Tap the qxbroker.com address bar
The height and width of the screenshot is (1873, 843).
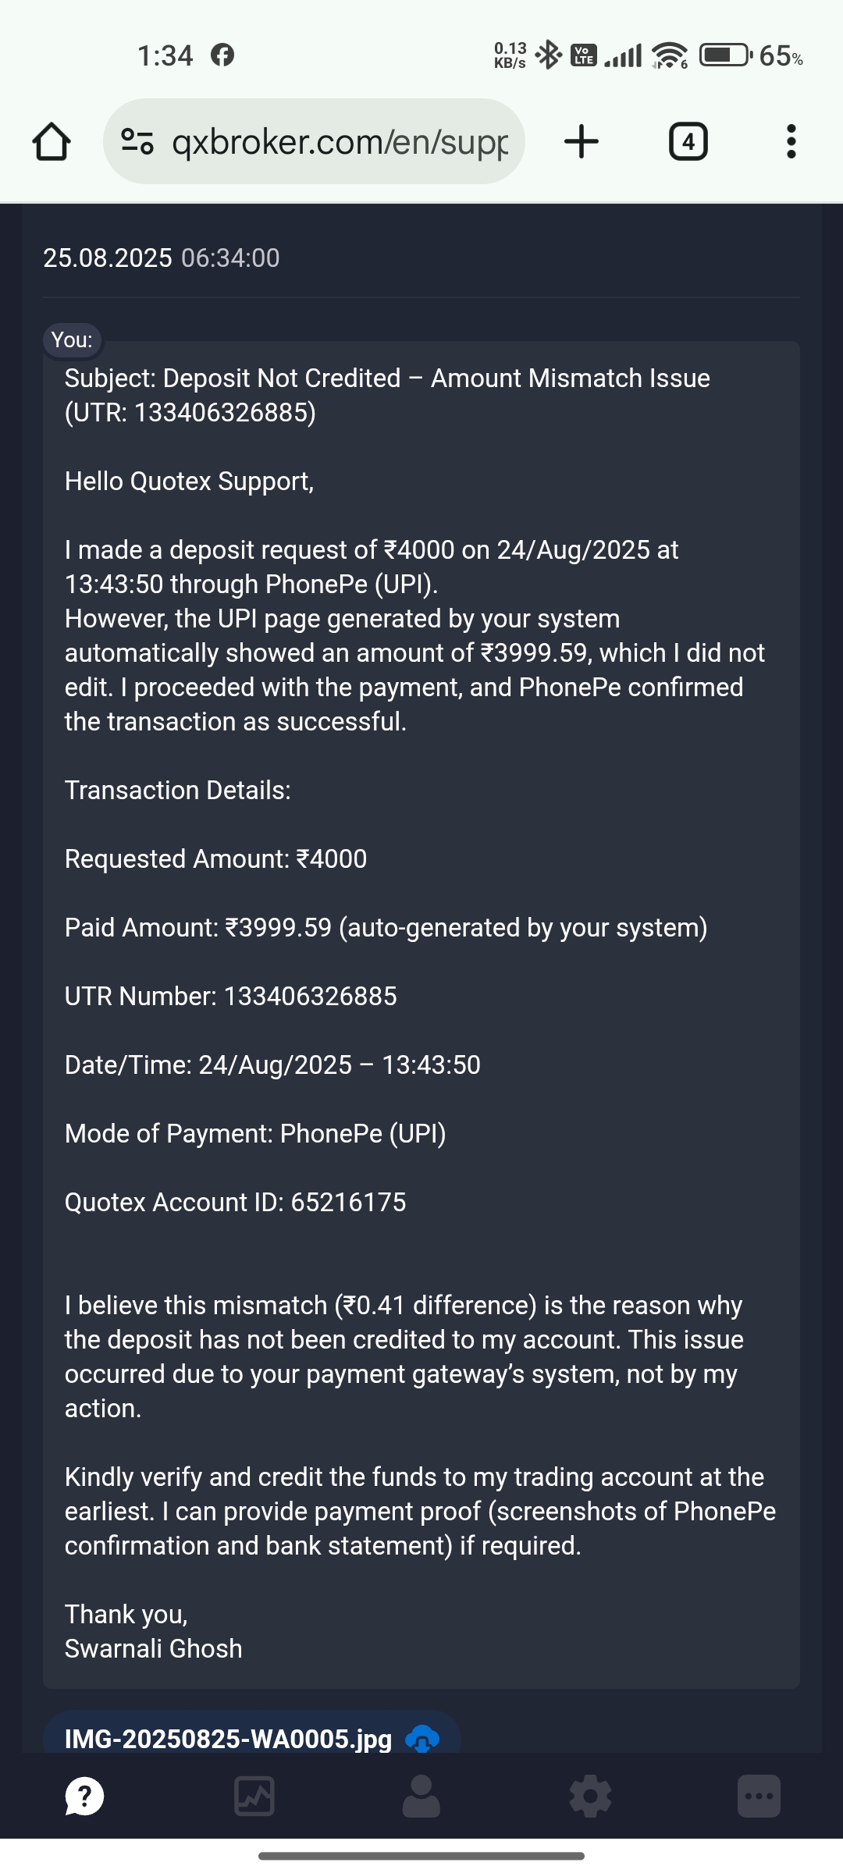click(340, 142)
